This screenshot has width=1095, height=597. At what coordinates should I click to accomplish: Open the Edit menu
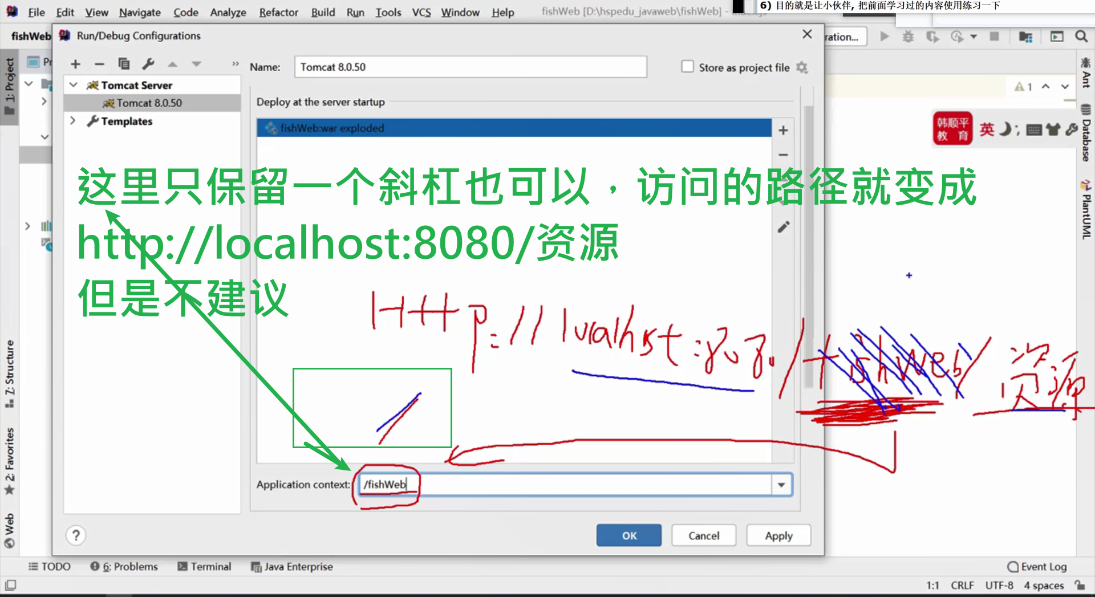click(65, 12)
